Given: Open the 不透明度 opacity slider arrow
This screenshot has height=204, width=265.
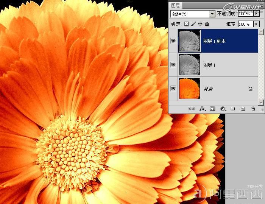Looking at the screenshot, I should pos(256,13).
